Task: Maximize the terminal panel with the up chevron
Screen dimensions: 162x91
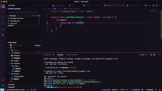Action: click(x=157, y=55)
